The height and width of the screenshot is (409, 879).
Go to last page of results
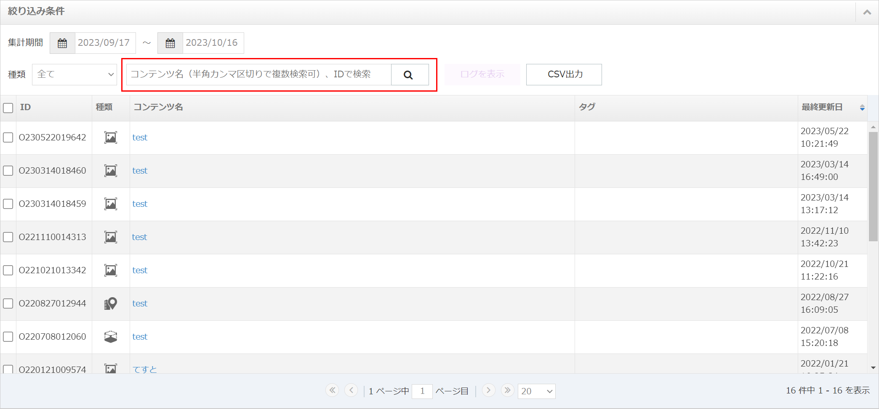508,391
